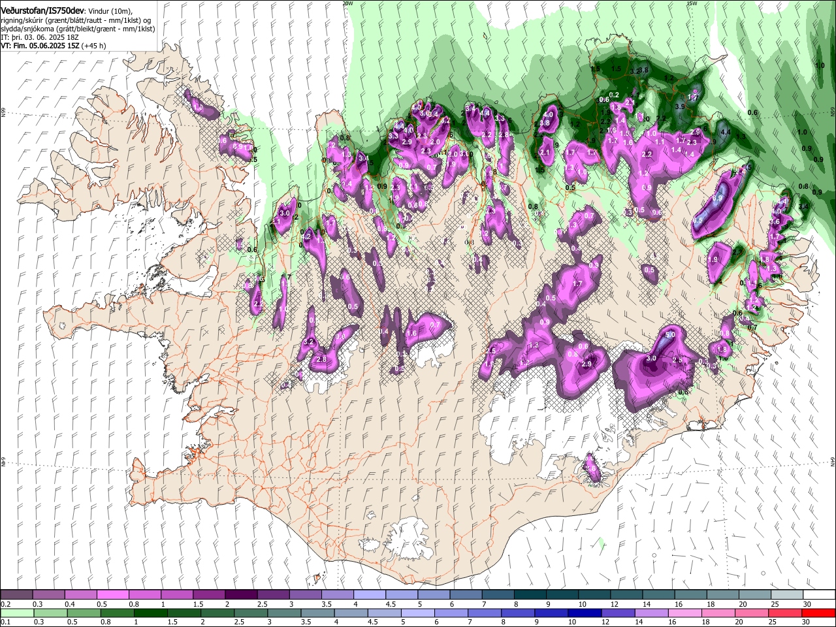Pick the medium green 0.5 rain legend swatch
836x627 pixels.
tap(84, 613)
